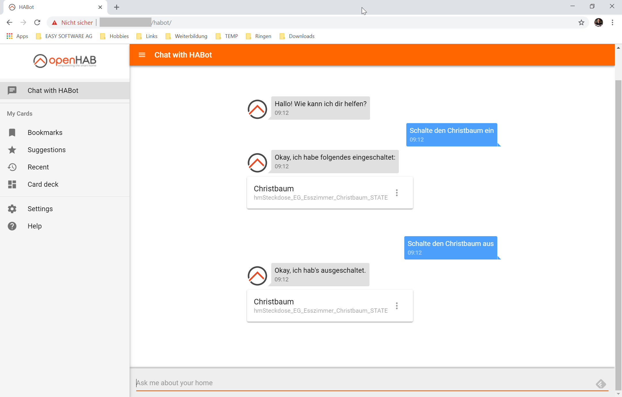Click the openHAB logo
This screenshot has height=397, width=622.
coord(65,61)
